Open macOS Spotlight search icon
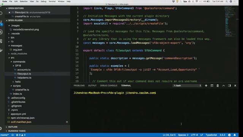The width and height of the screenshot is (243, 137). [227, 2]
